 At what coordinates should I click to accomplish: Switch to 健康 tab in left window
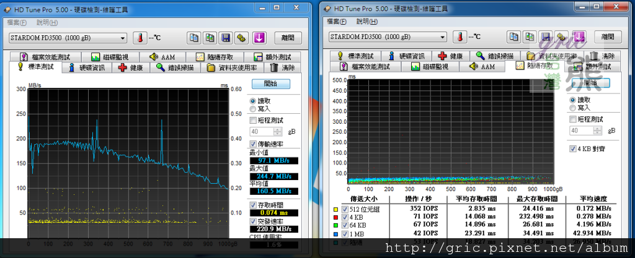(x=130, y=67)
